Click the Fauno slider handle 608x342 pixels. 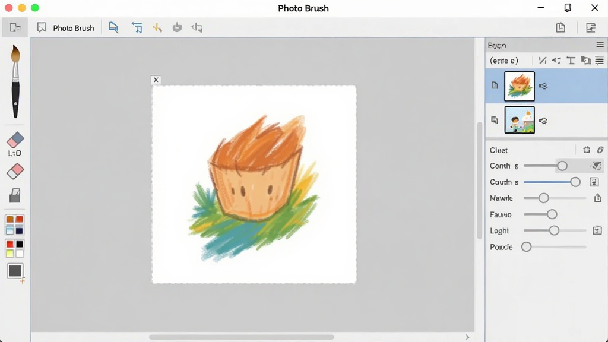point(552,214)
